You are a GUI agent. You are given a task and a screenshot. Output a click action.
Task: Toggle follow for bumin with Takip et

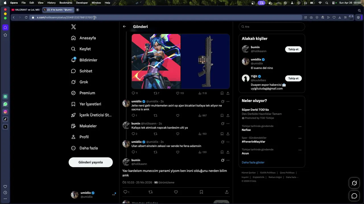(293, 49)
